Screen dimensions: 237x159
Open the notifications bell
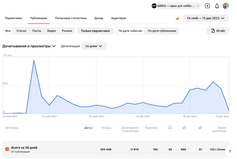pyautogui.click(x=217, y=6)
